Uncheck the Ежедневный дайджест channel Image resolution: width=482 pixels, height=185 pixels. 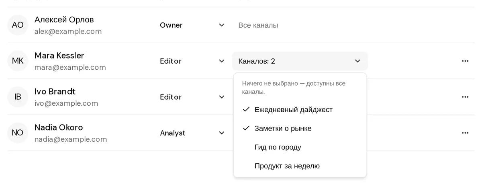tap(300, 109)
